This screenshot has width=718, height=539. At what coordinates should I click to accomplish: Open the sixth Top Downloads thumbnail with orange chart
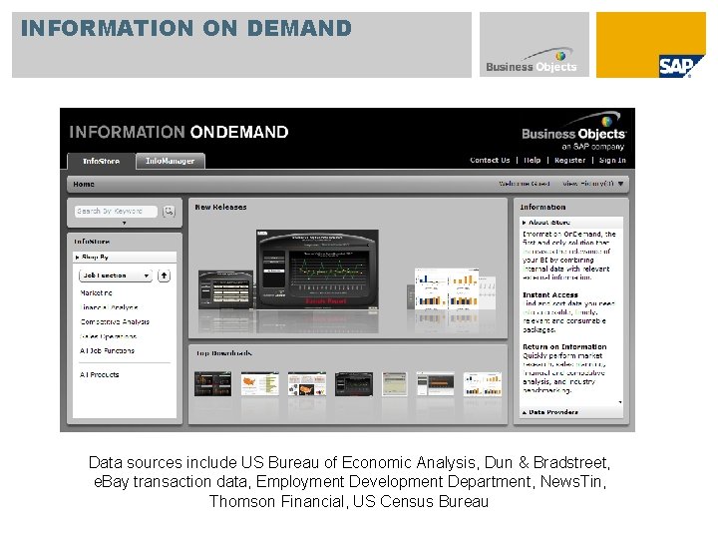pos(436,384)
